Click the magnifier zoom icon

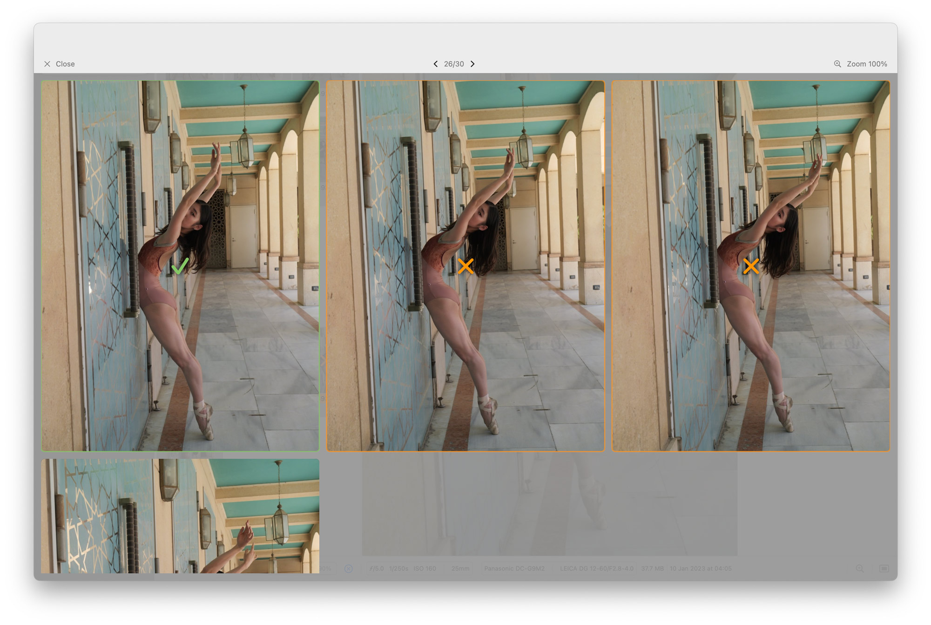(837, 64)
